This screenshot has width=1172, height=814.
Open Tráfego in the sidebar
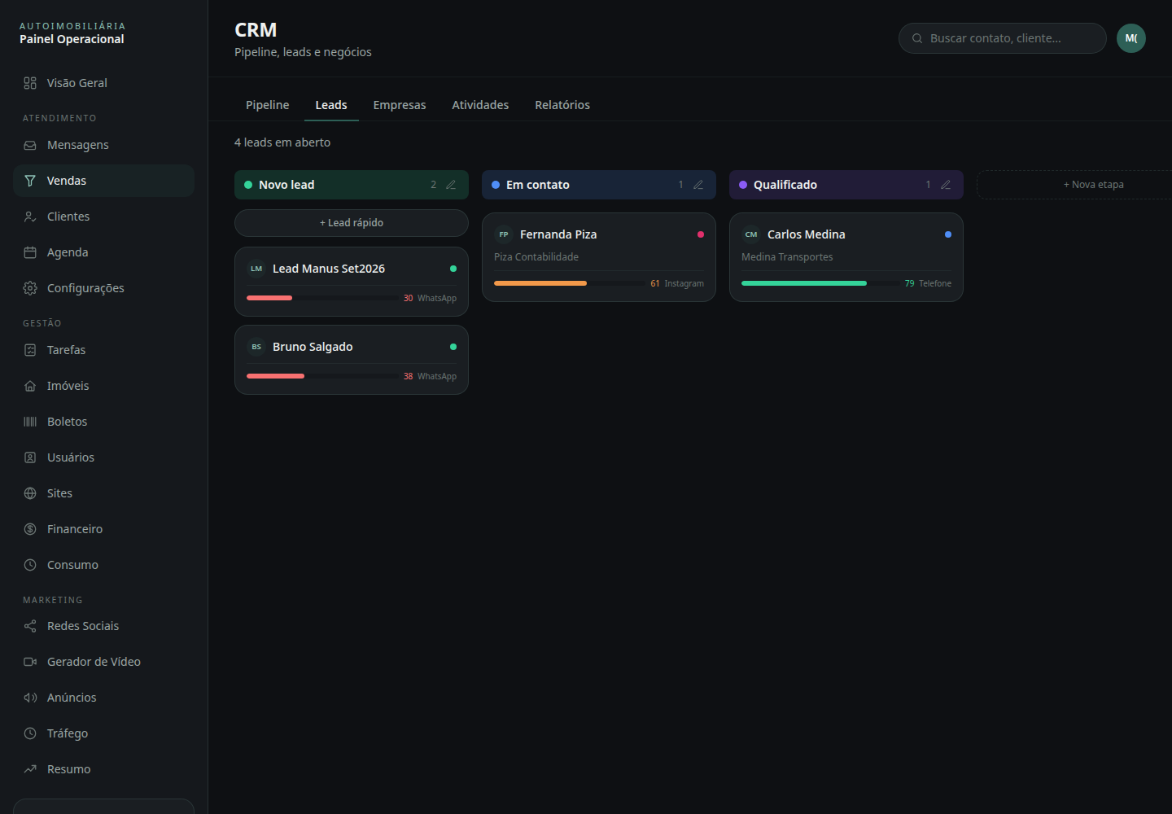pos(103,733)
